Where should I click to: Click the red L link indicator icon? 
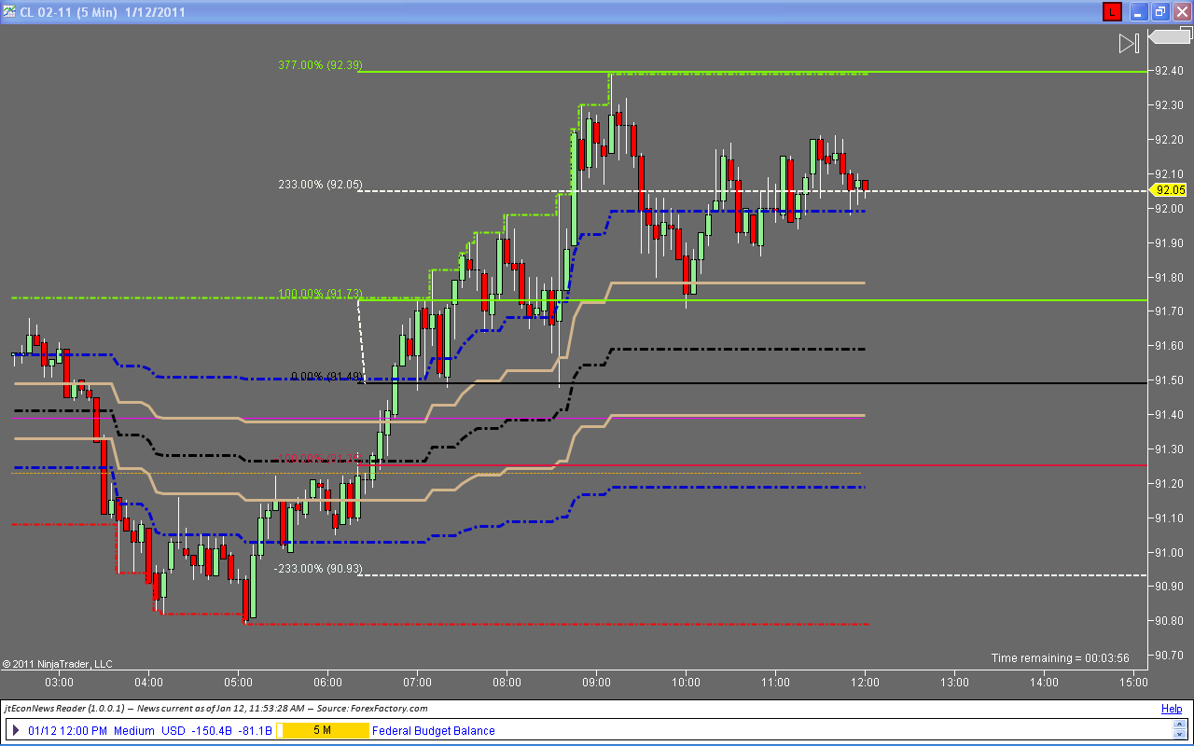tap(1112, 12)
